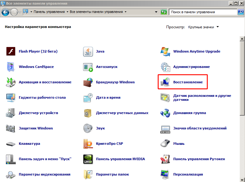245x182 pixels.
Task: Click the КриптоПро CSP icon
Action: (88, 144)
